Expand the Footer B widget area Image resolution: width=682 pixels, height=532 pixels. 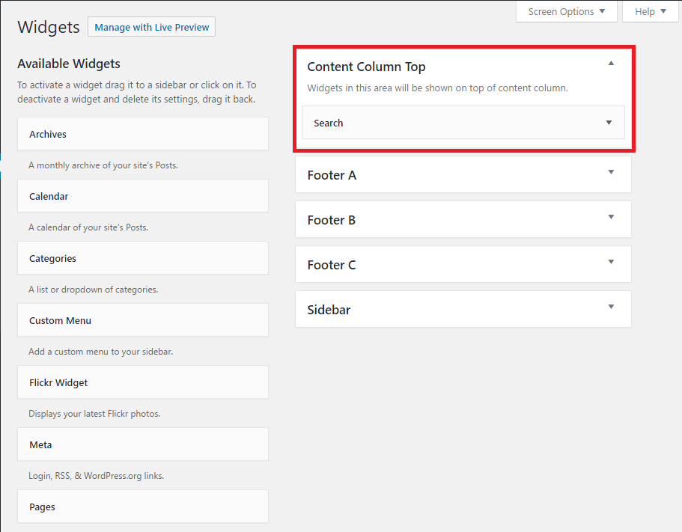[611, 218]
